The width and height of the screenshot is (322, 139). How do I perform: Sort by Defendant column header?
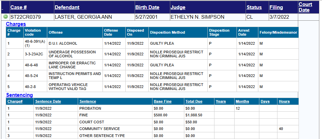point(67,7)
